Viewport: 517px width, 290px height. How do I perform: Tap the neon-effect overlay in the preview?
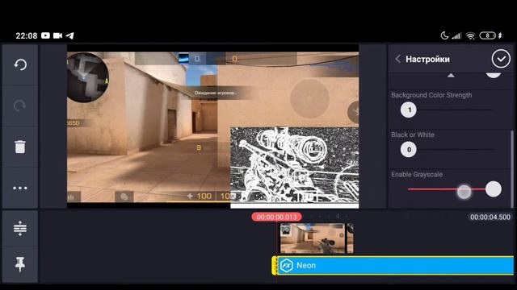(x=294, y=167)
